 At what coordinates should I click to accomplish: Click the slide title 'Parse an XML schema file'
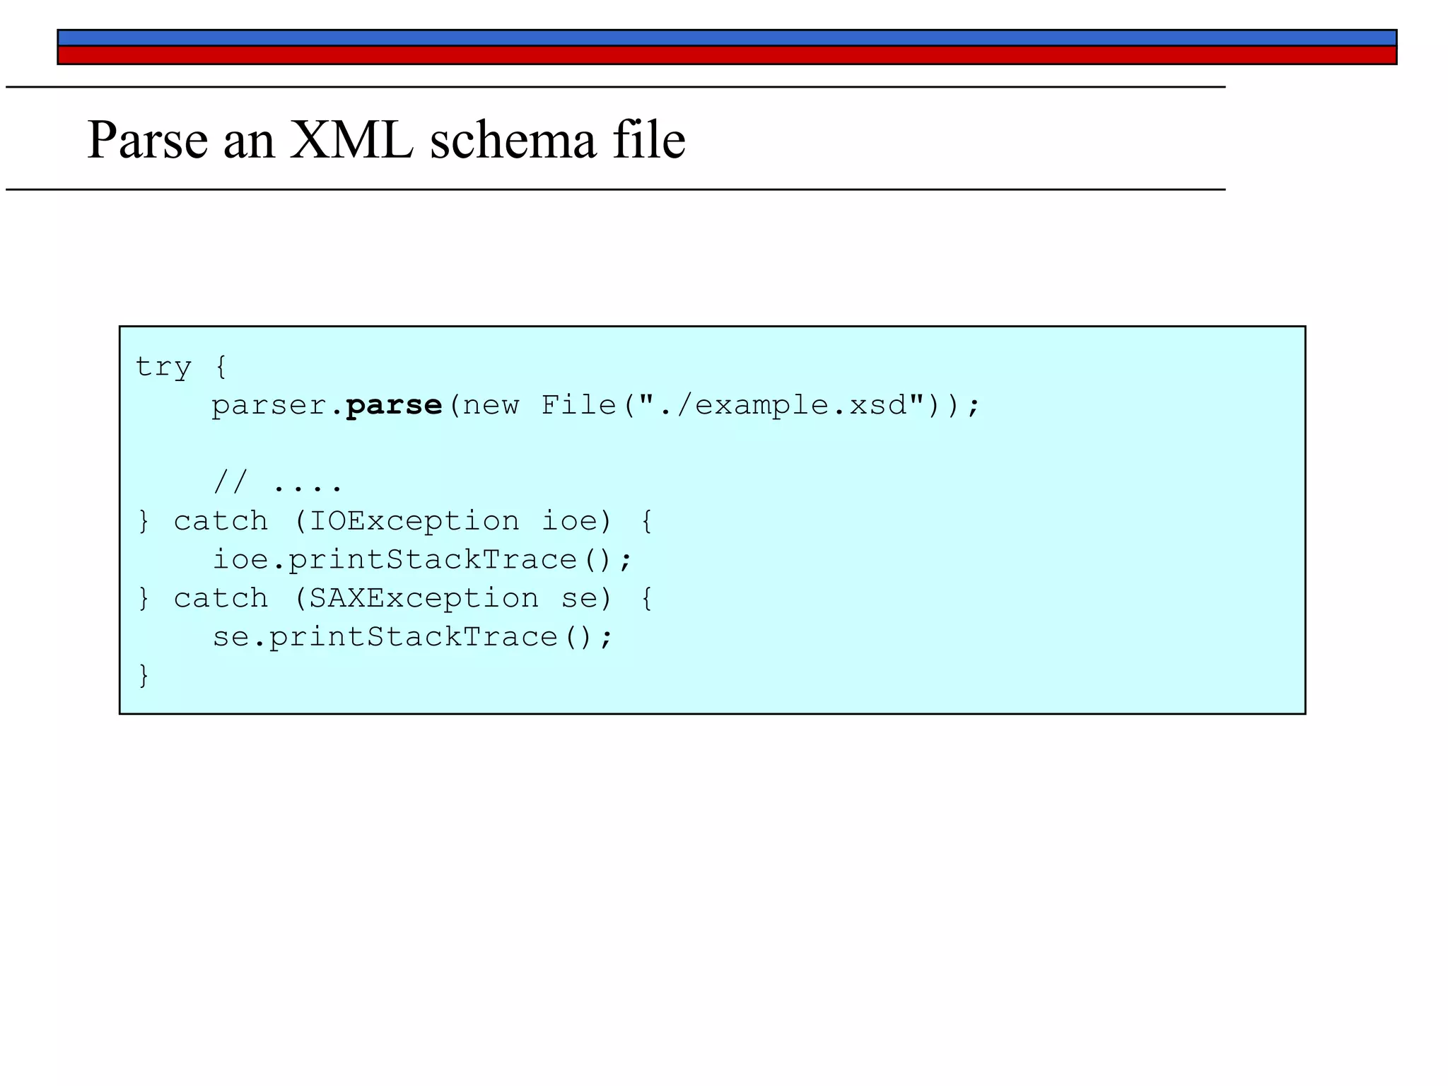coord(386,139)
